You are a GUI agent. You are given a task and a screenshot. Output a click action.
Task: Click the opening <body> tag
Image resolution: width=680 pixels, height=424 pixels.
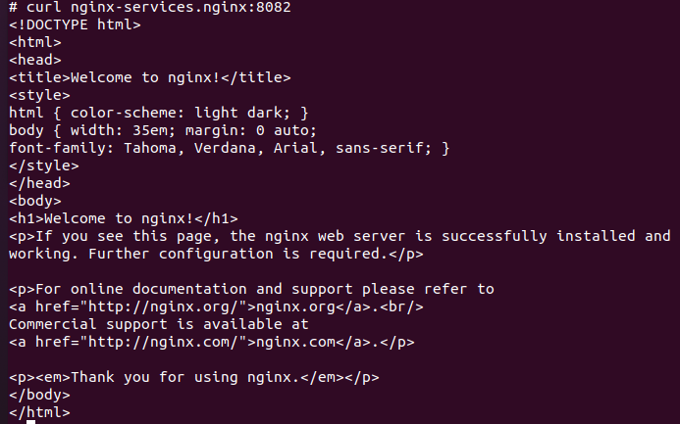pos(34,201)
